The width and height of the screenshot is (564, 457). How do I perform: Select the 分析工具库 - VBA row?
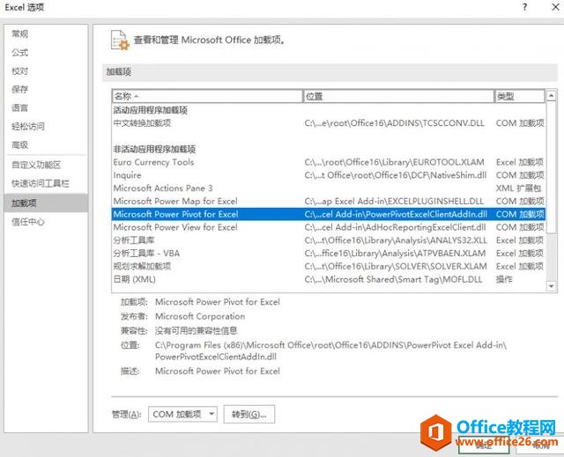pos(329,254)
